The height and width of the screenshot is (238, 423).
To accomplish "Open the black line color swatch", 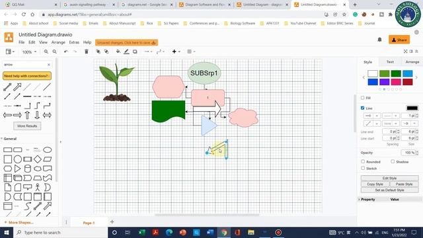I will click(x=412, y=108).
